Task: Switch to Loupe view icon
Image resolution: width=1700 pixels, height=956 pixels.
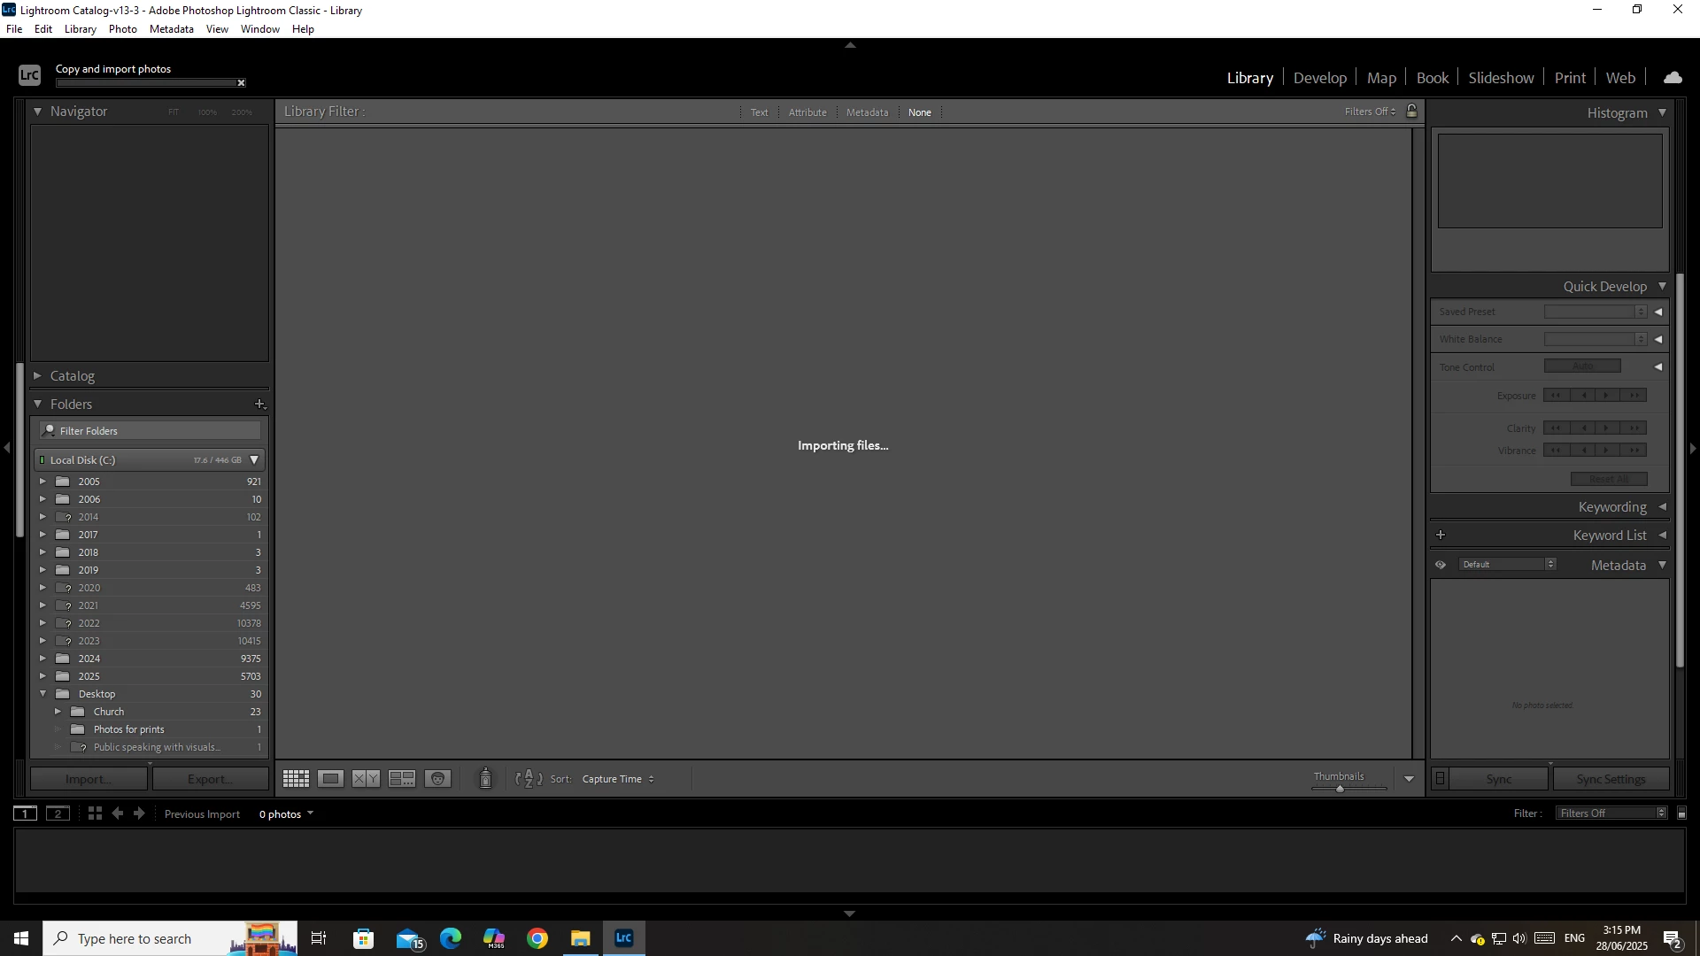Action: pyautogui.click(x=331, y=779)
